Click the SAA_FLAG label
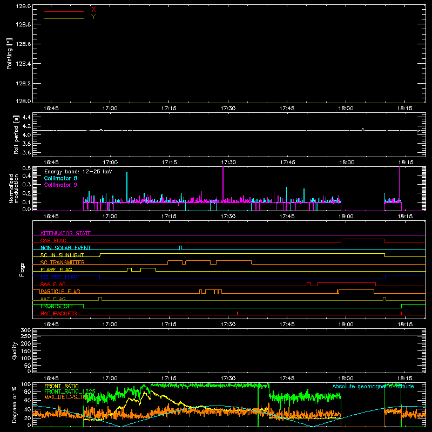The width and height of the screenshot is (432, 432). [x=53, y=284]
